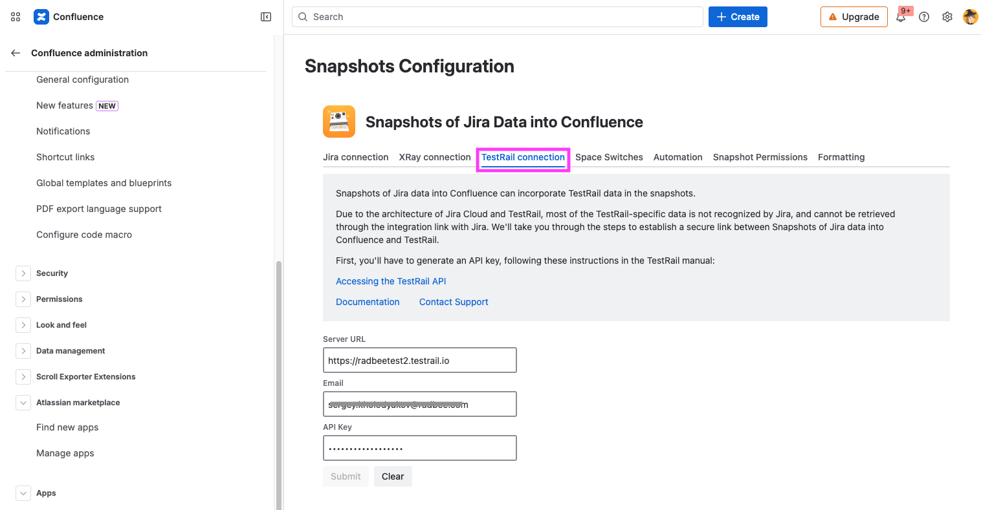Open the Snapshot Permissions tab
Image resolution: width=981 pixels, height=510 pixels.
tap(760, 157)
